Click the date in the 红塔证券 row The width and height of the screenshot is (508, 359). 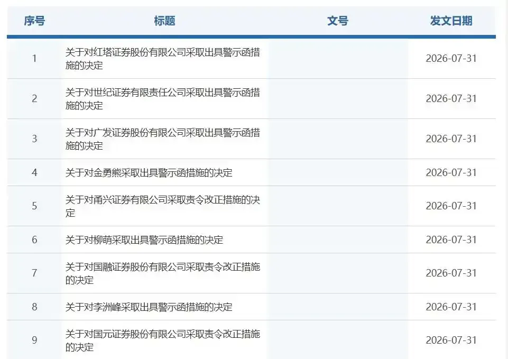(x=451, y=59)
